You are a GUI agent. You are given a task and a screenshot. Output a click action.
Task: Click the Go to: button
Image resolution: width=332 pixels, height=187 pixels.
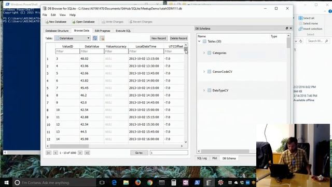(x=139, y=153)
